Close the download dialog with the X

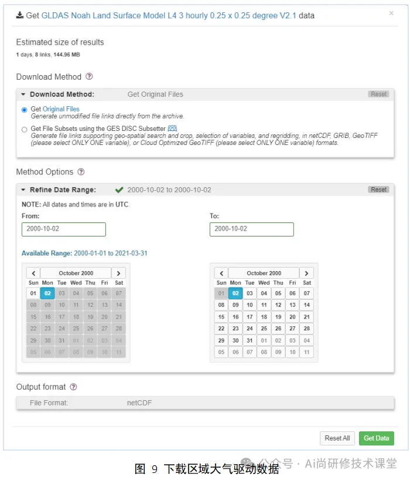point(391,13)
